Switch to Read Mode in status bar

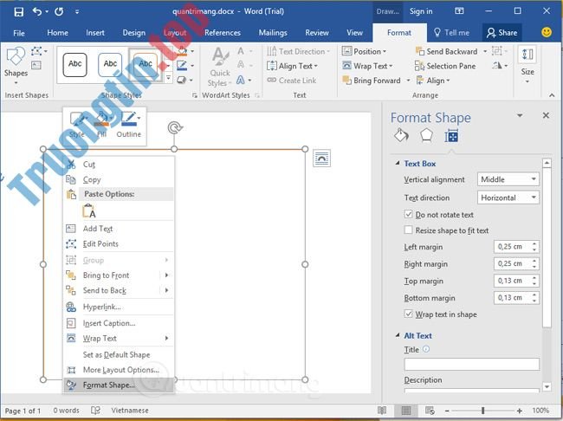[382, 411]
